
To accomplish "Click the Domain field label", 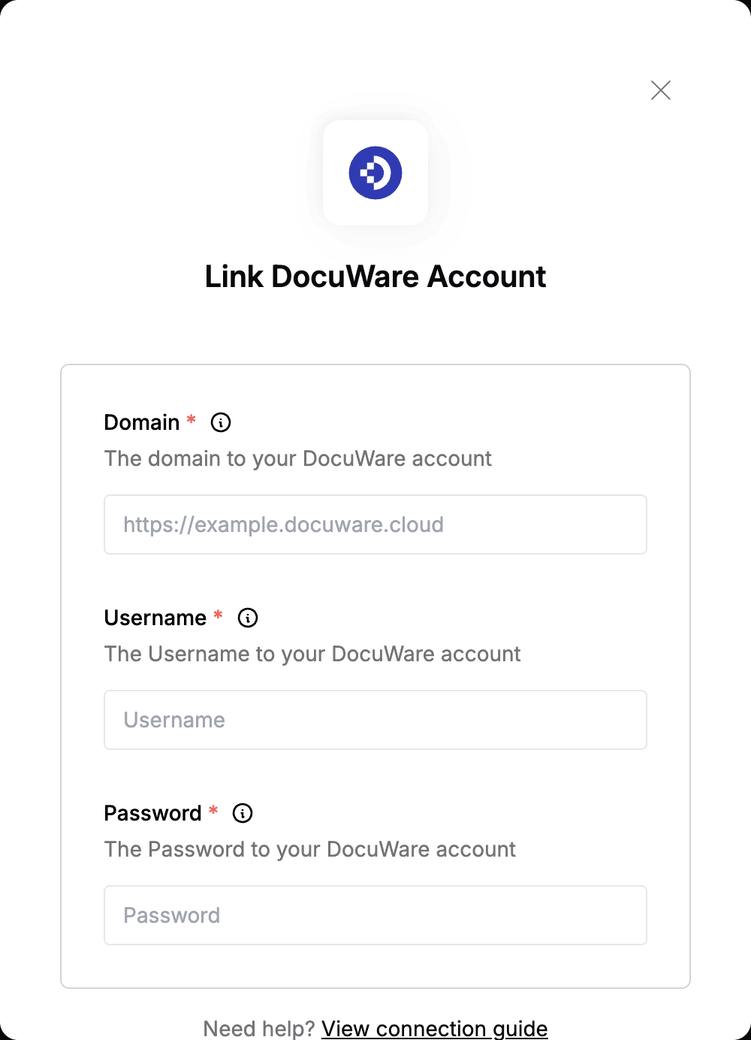I will 142,422.
